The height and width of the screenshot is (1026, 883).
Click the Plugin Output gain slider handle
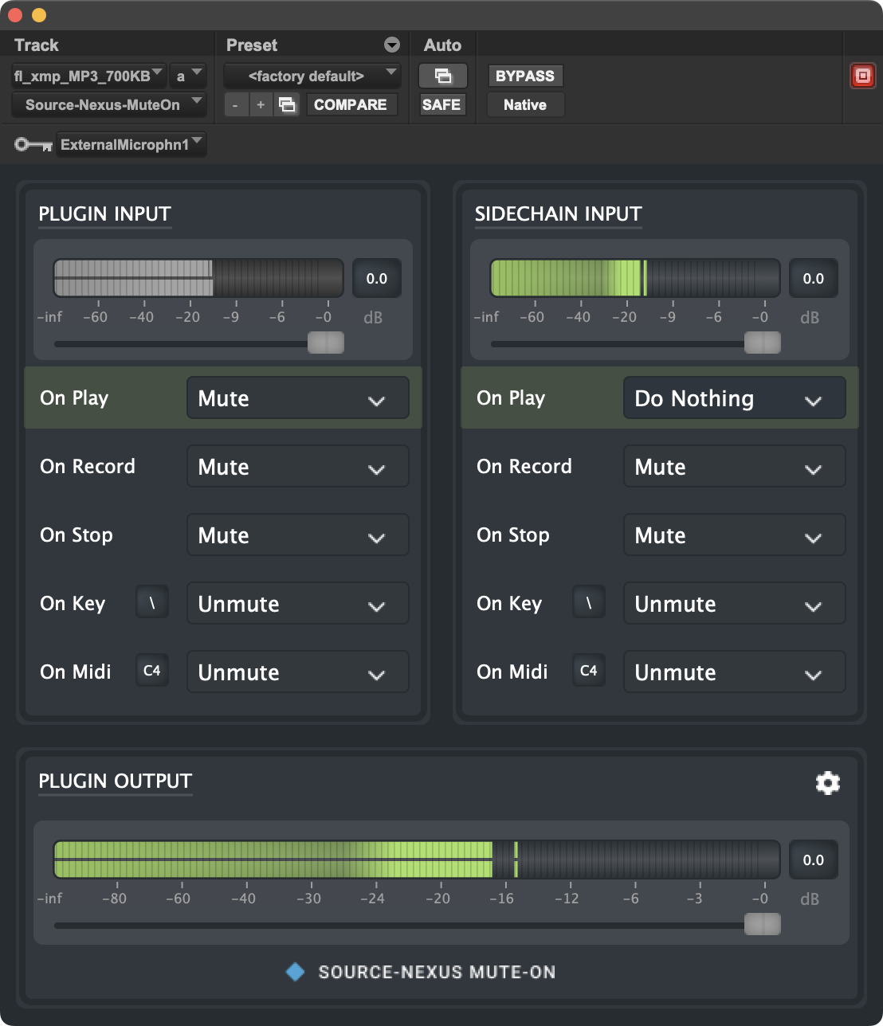762,924
